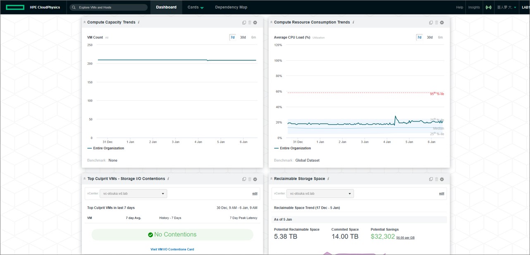Select 30d range for Average CPU Load
The height and width of the screenshot is (255, 530).
click(430, 38)
